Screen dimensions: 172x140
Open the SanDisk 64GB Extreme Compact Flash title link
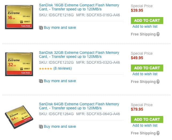click(x=79, y=106)
